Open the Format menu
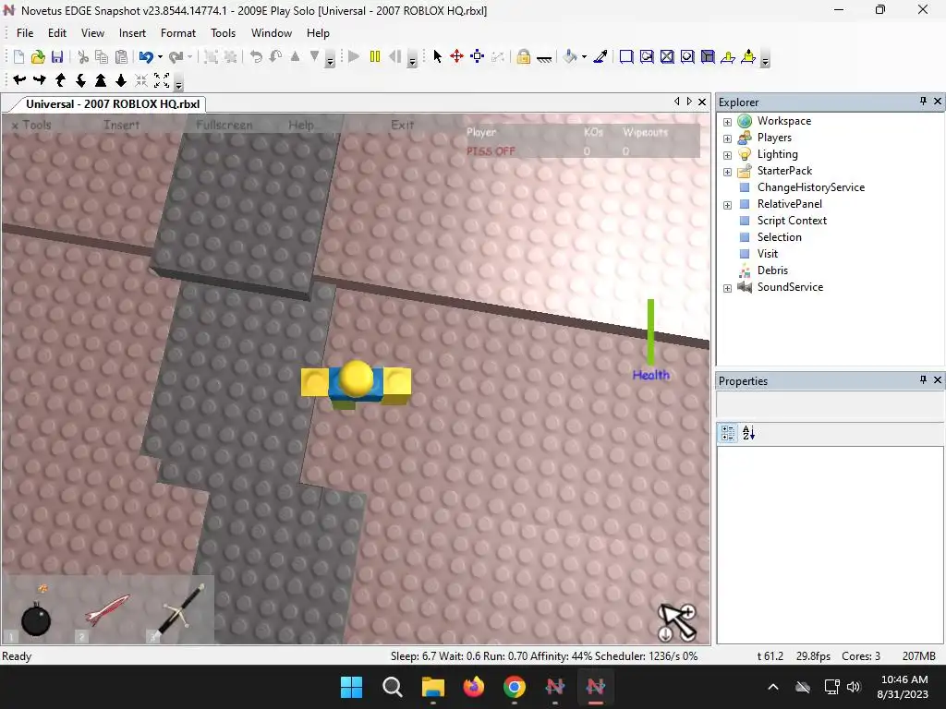 (178, 33)
